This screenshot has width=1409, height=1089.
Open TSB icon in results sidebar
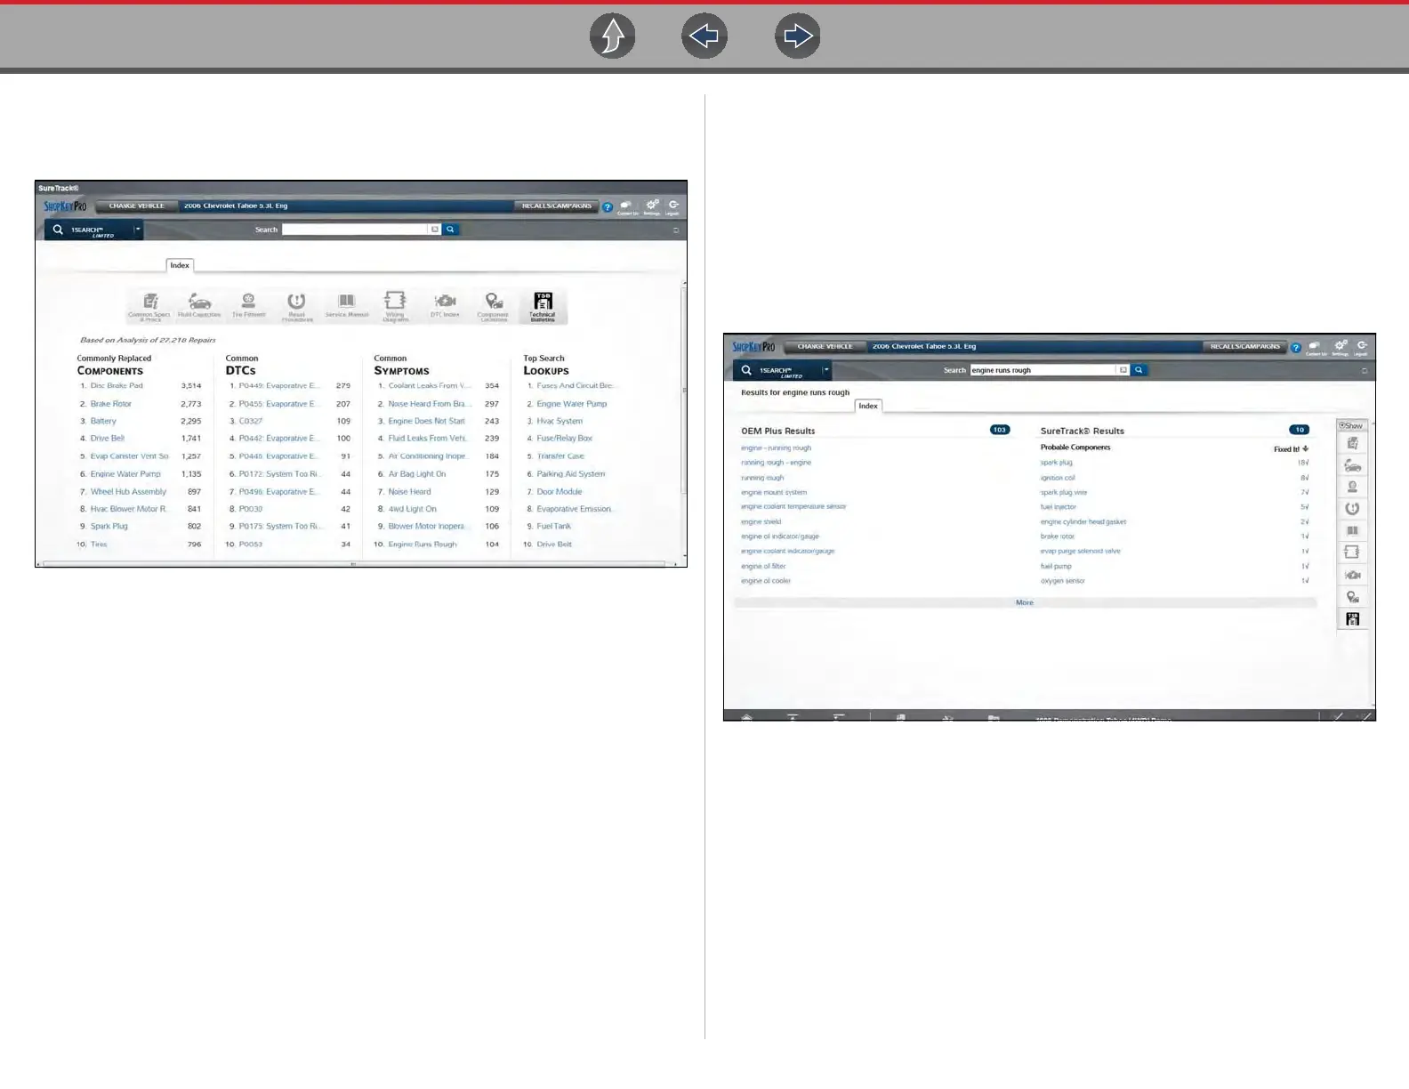[x=1352, y=618]
